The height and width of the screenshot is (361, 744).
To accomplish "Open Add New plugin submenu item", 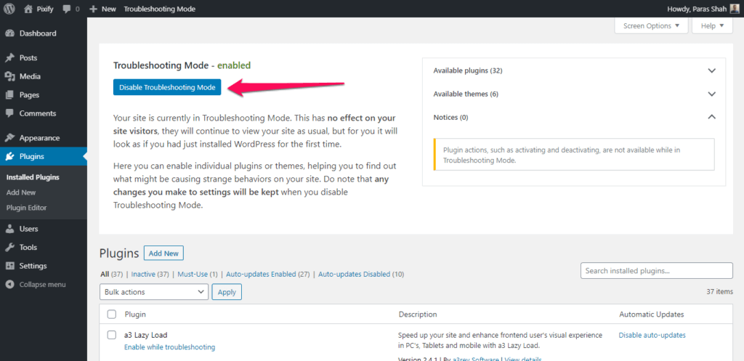I will pyautogui.click(x=21, y=192).
